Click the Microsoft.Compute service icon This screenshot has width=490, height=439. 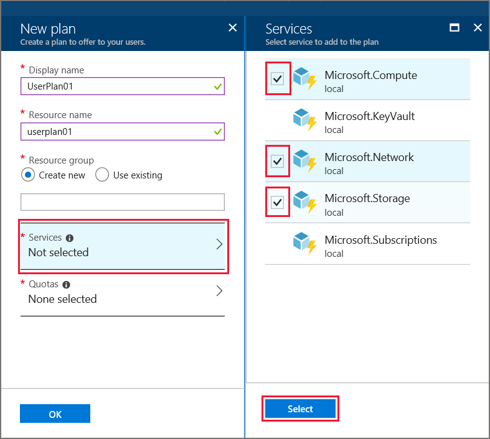click(x=305, y=78)
